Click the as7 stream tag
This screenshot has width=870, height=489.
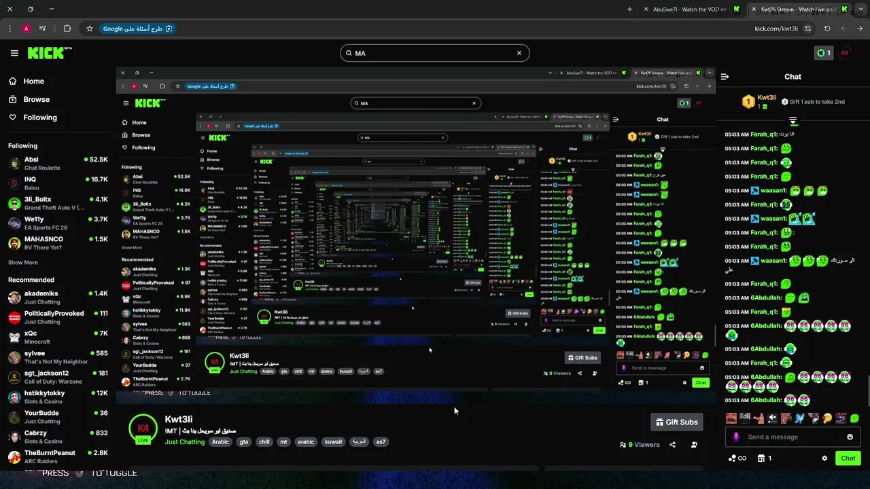click(381, 441)
